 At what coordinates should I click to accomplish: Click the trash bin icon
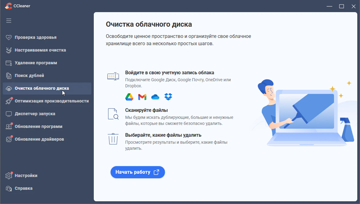point(113,139)
